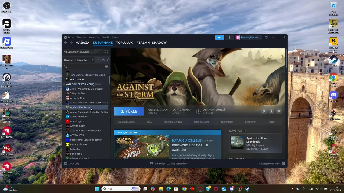Image resolution: width=344 pixels, height=193 pixels.
Task: Open the DLC link
Action: click(x=149, y=122)
